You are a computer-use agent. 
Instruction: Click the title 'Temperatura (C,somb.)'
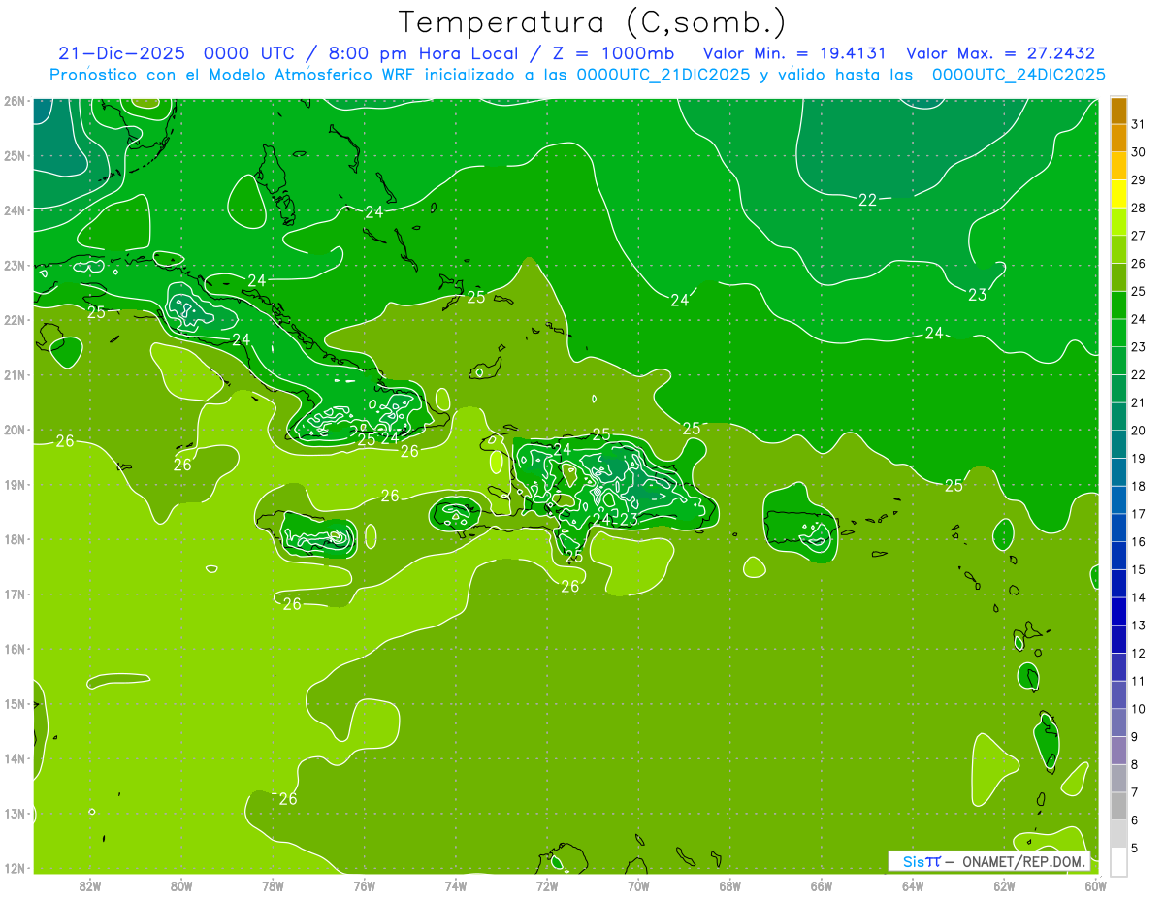[x=593, y=23]
